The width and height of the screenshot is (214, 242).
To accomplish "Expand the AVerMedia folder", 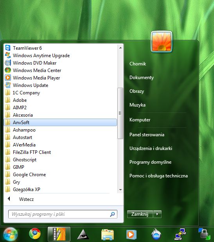I will pos(60,144).
